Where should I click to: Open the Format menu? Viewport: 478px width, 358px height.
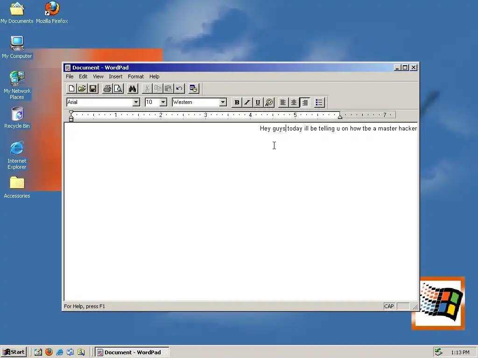(x=136, y=76)
